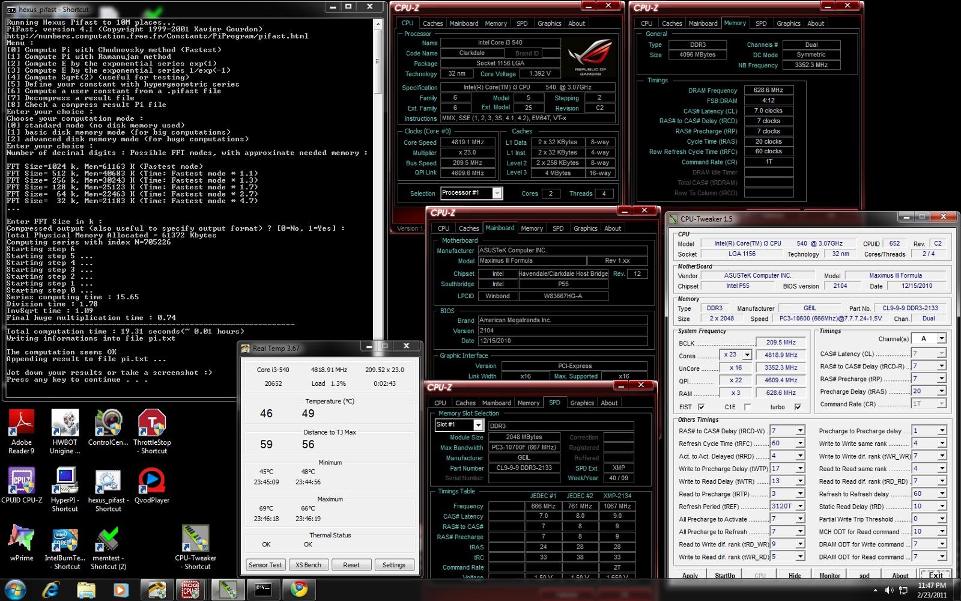961x601 pixels.
Task: Open Graphics tab in CPU-Z Mainboard window
Action: coord(586,228)
